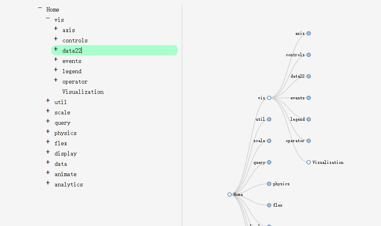
Task: Select the physics item in tree list
Action: pos(66,133)
